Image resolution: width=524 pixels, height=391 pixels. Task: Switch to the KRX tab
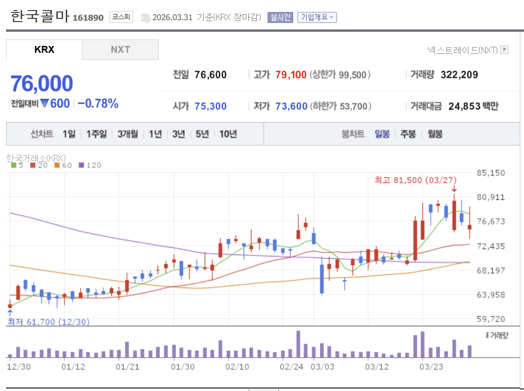44,50
